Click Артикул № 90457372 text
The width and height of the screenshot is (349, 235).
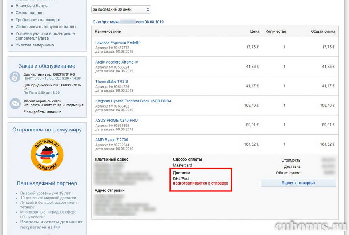[112, 48]
